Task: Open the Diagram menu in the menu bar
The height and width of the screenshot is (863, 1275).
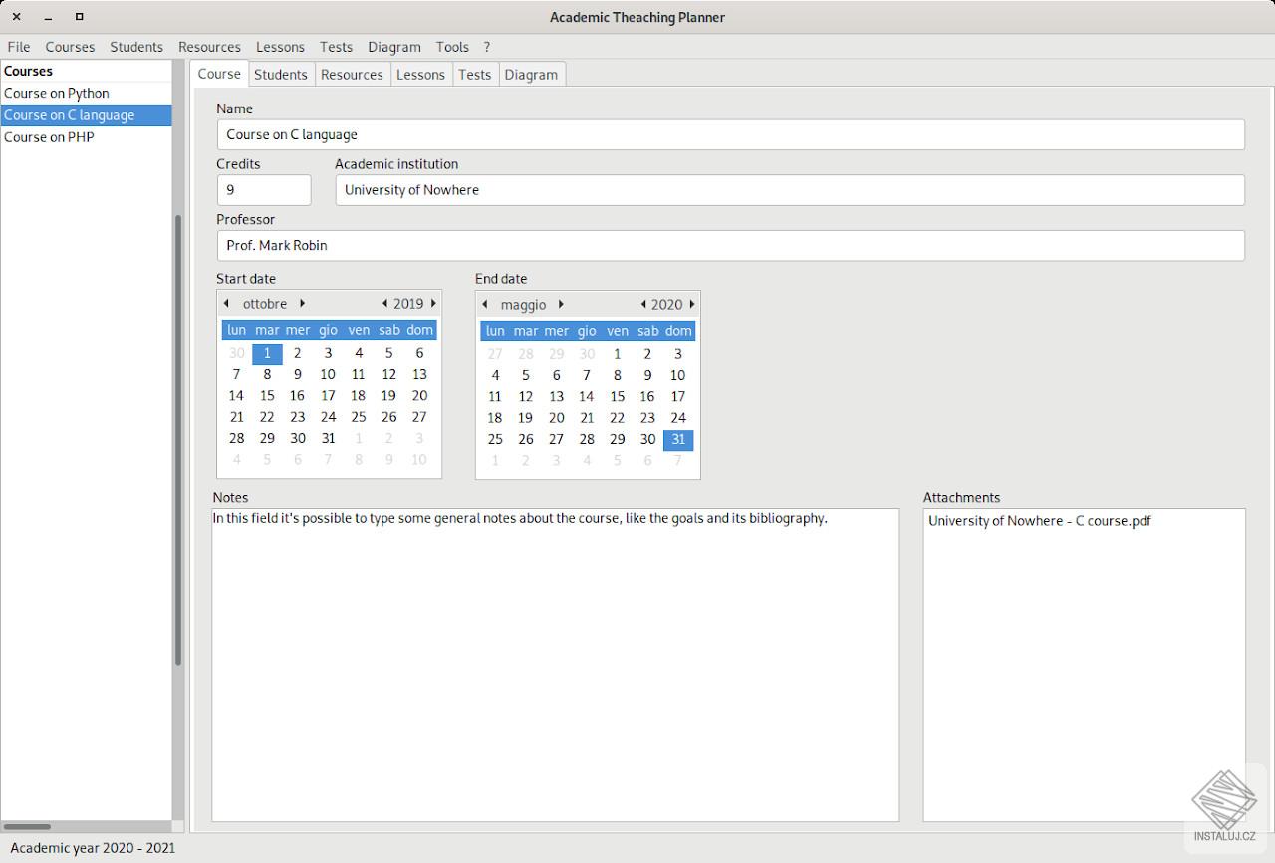Action: click(x=394, y=47)
